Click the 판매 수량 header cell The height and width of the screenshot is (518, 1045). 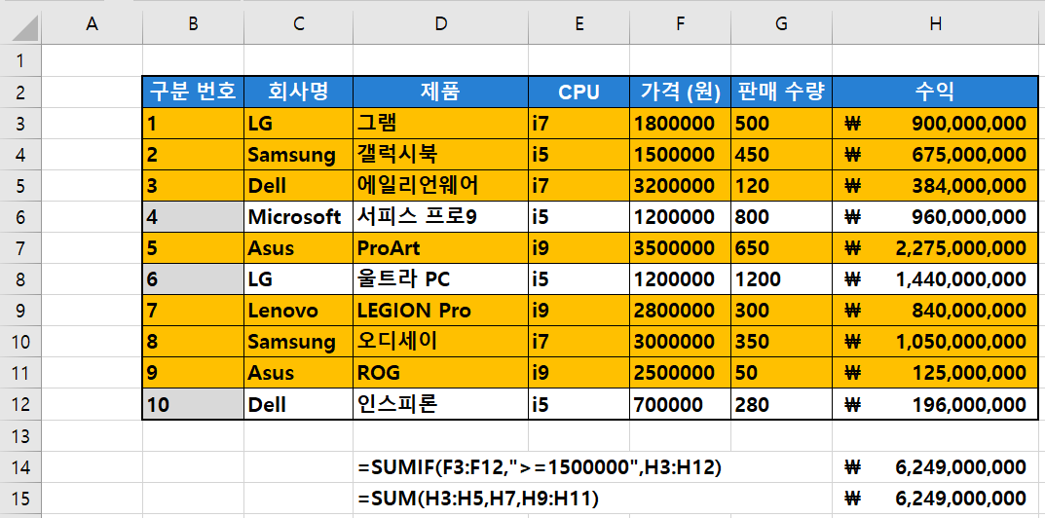pyautogui.click(x=781, y=92)
